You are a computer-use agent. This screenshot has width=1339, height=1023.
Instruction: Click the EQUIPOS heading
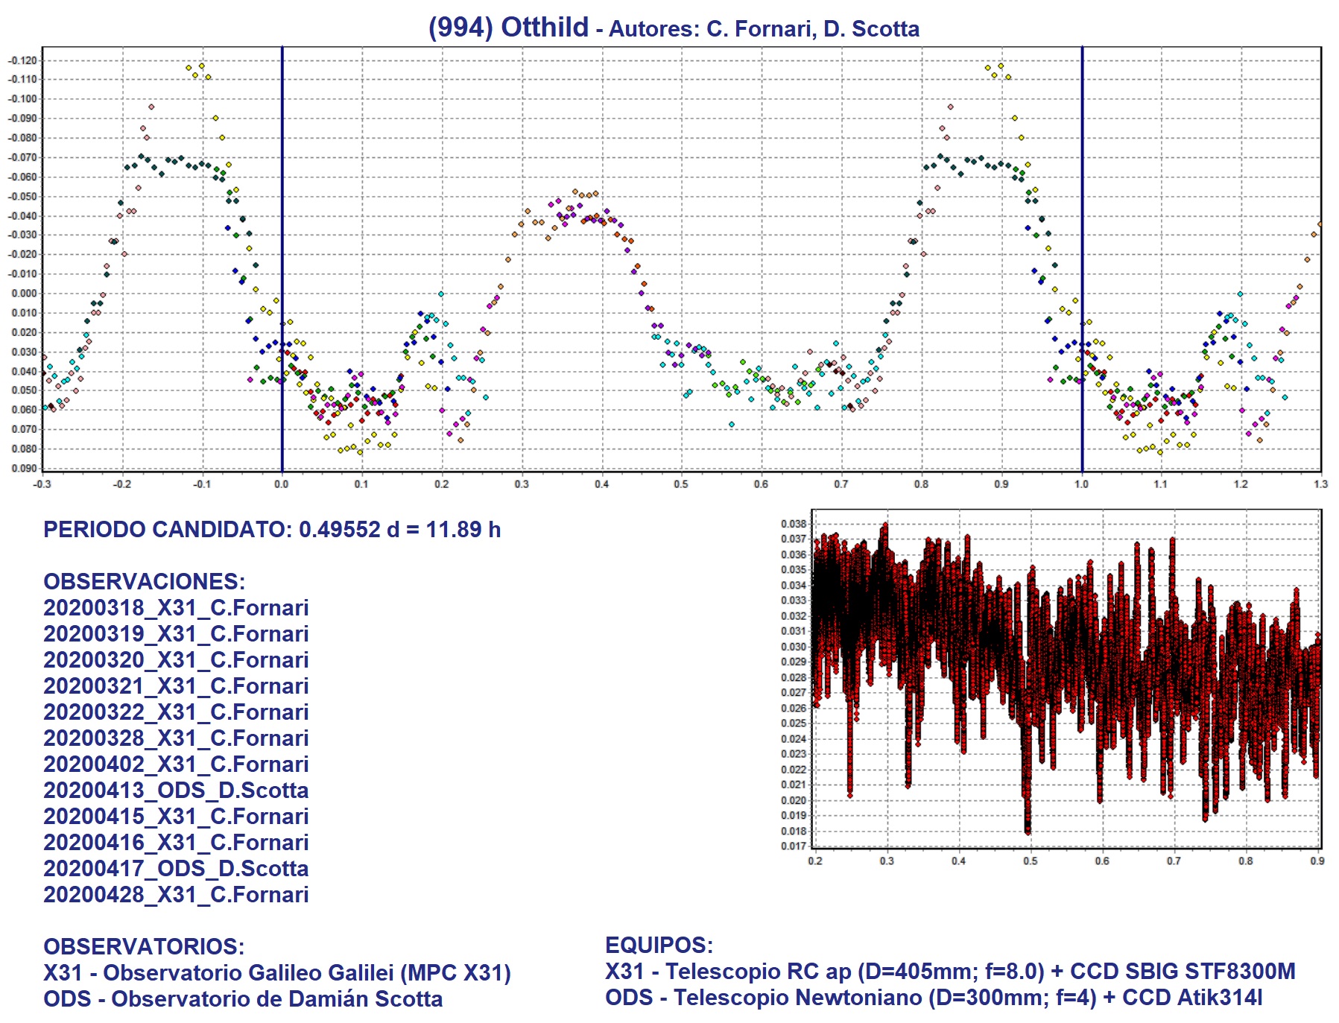point(659,946)
